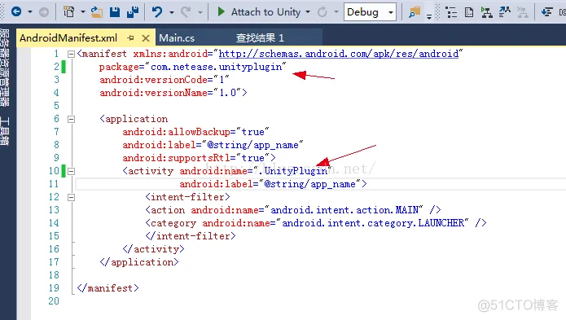Open the New Project dropdown arrow
The height and width of the screenshot is (320, 566).
point(83,12)
